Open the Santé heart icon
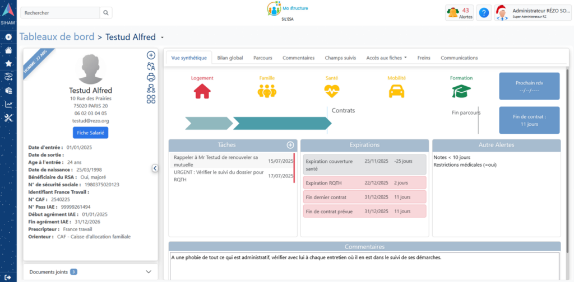The image size is (574, 282). click(332, 91)
